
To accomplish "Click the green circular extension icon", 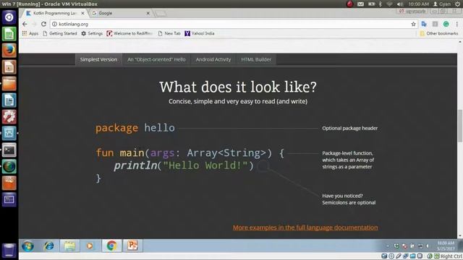I will pos(446,24).
